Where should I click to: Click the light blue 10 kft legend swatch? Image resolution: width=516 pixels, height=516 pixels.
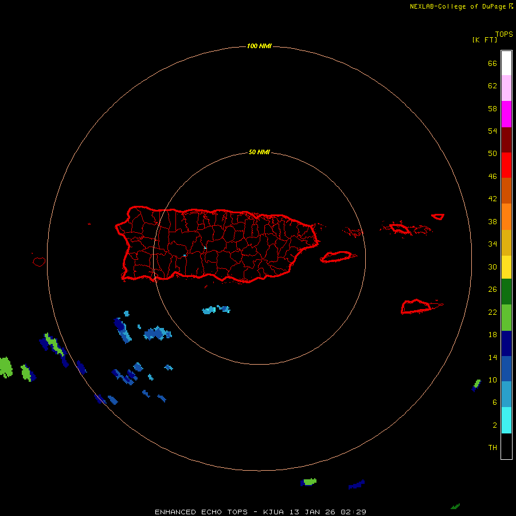[x=506, y=394]
